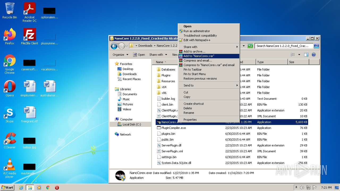
Task: Expand Send to submenu
Action: click(x=209, y=85)
